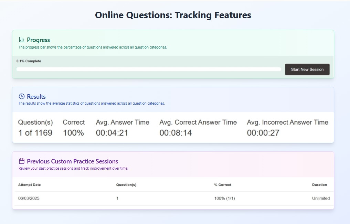Open the 06/03/2025 session row
This screenshot has width=350, height=224.
pos(174,198)
